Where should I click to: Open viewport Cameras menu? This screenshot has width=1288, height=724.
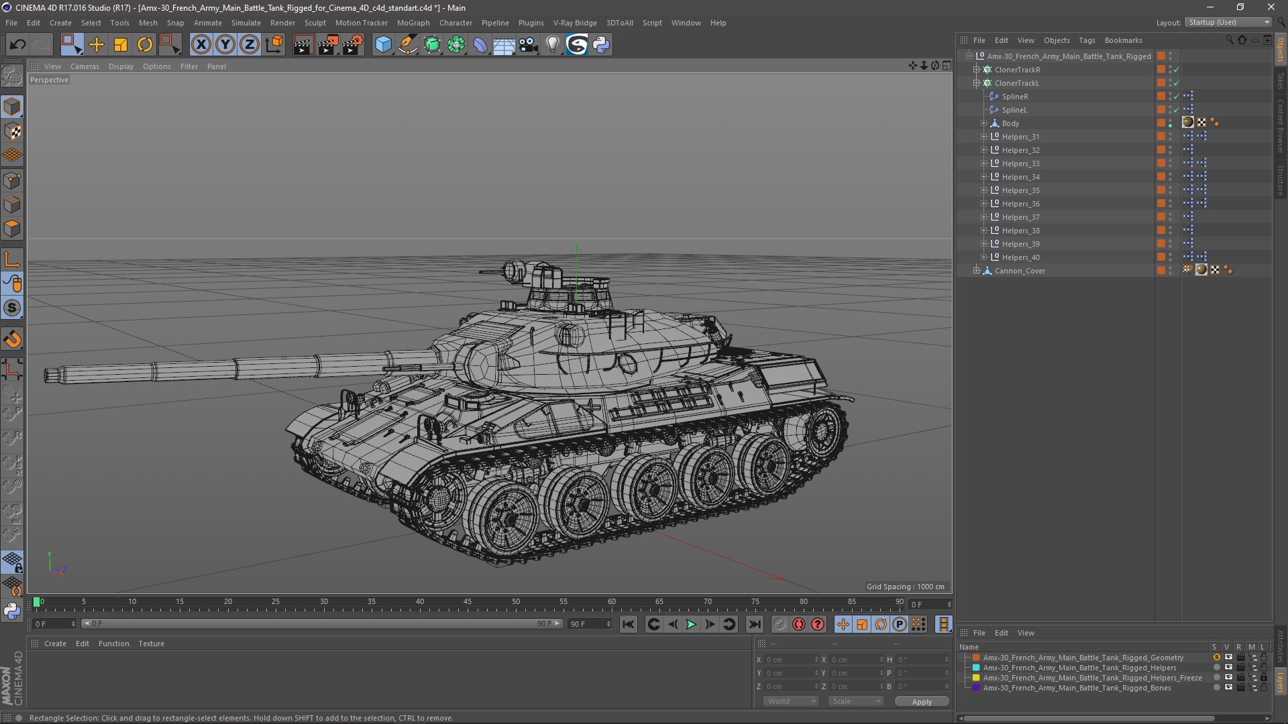point(85,66)
